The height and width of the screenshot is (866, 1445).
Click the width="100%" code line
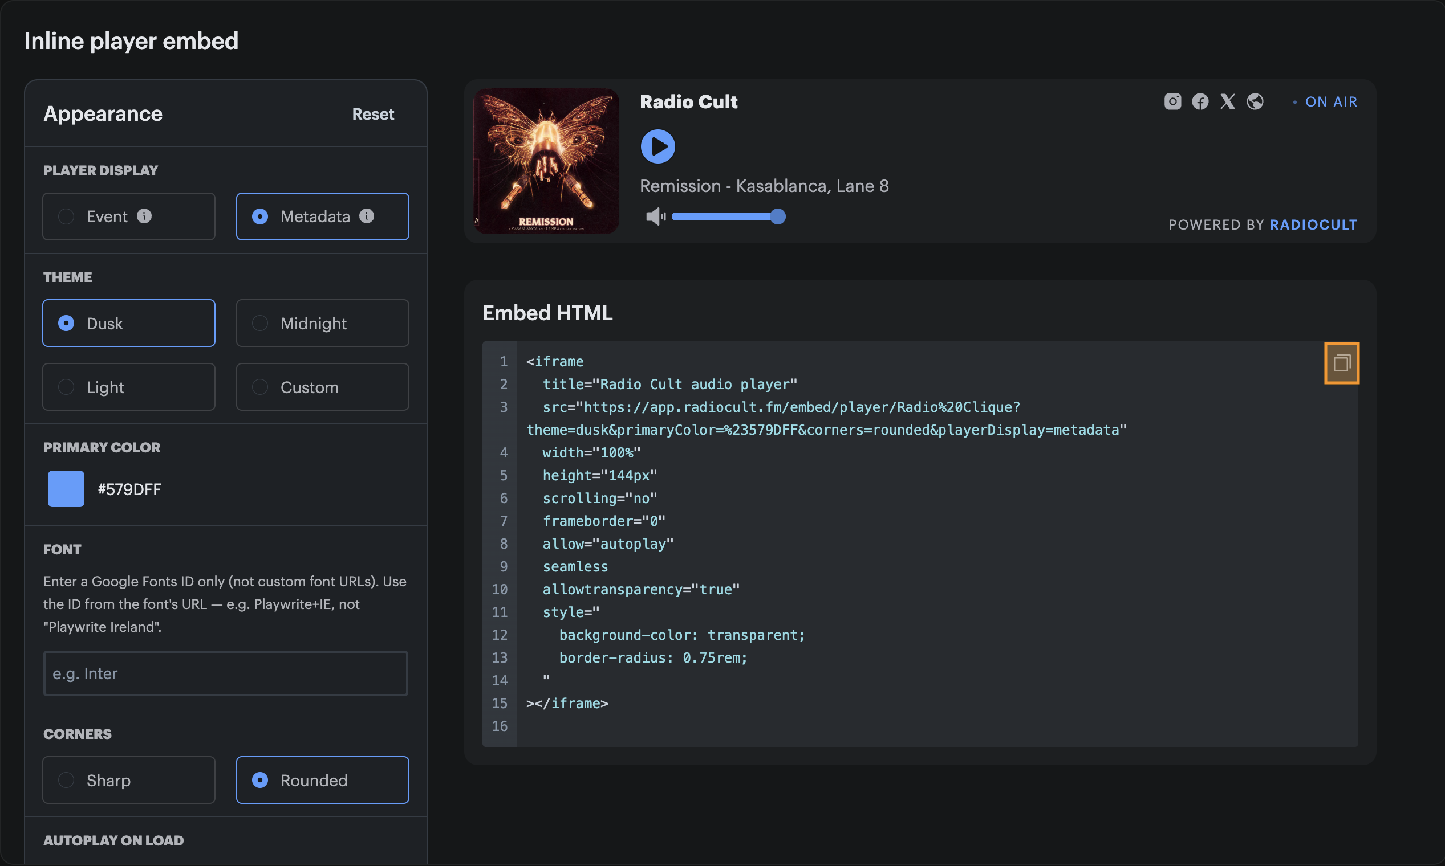pos(591,452)
